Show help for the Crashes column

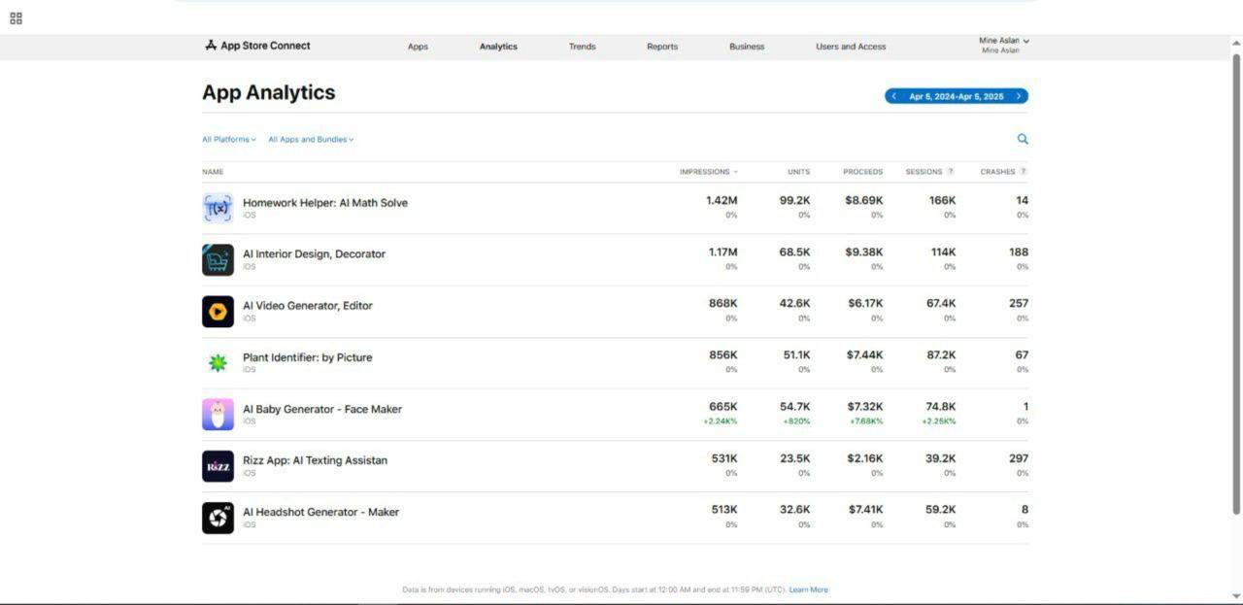[x=1023, y=172]
